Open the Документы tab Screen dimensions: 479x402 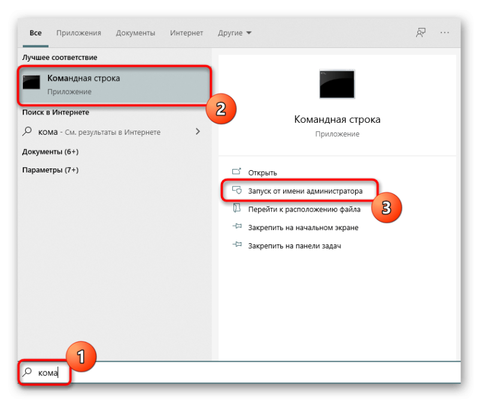(x=135, y=33)
